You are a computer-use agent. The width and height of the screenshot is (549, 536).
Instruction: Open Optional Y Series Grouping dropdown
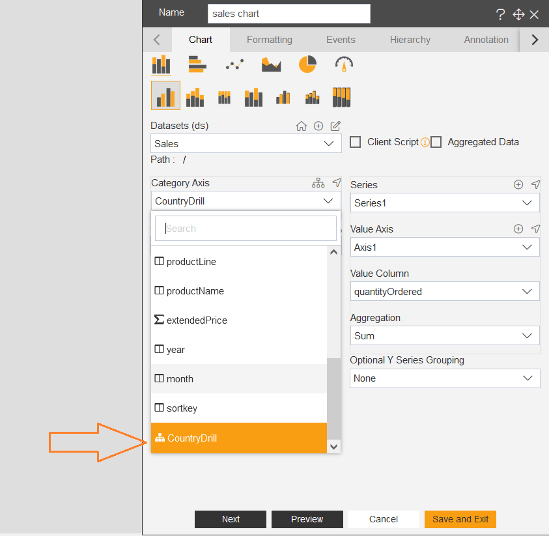coord(445,378)
